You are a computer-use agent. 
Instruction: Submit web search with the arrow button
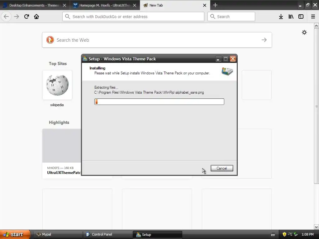[264, 40]
